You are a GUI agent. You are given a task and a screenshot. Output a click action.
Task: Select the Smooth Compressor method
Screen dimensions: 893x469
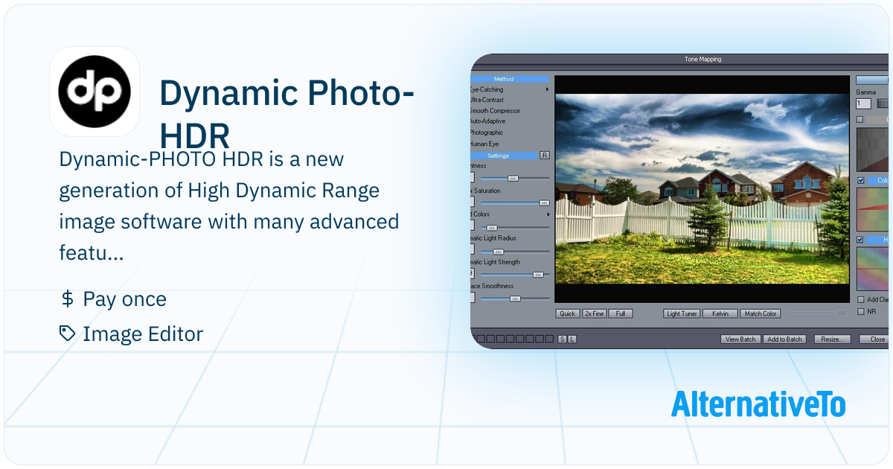[495, 111]
